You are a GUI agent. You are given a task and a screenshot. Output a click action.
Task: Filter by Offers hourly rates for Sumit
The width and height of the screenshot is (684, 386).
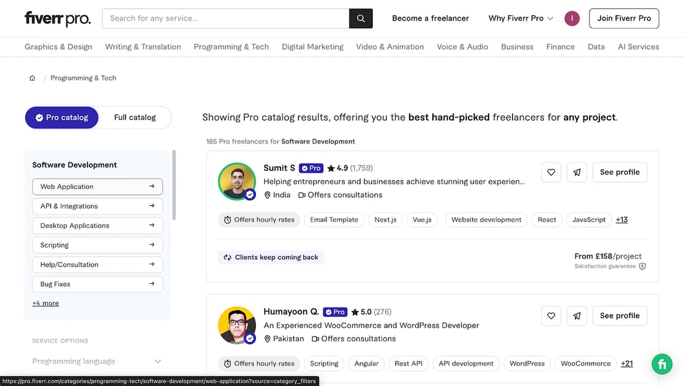tap(259, 219)
